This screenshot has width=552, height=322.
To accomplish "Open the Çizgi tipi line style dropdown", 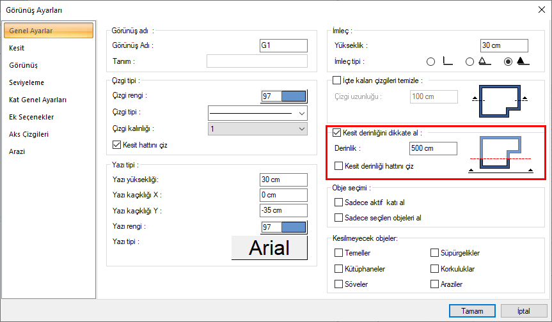I will click(x=258, y=113).
